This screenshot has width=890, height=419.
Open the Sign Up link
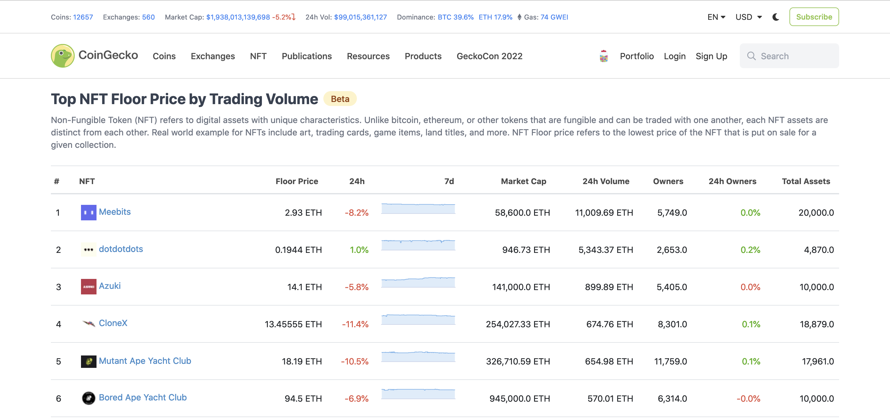(x=711, y=56)
